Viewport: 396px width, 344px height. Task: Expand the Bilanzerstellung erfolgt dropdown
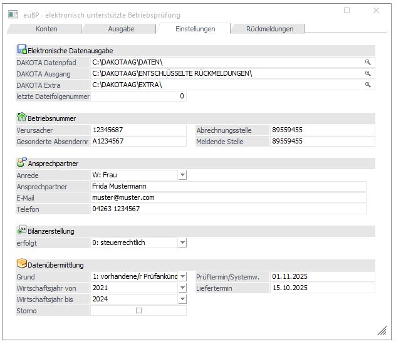click(x=182, y=242)
